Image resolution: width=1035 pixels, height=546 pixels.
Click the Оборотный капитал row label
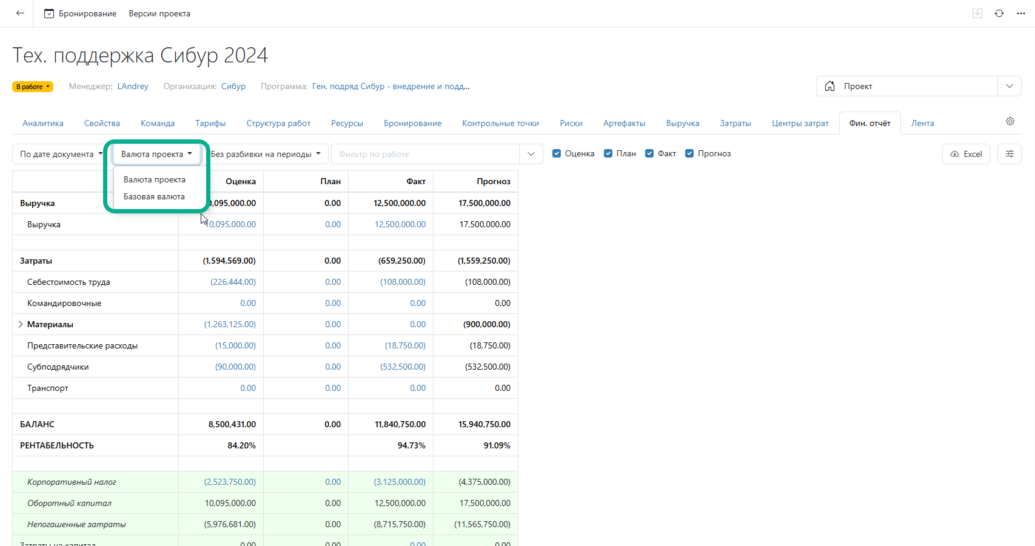69,503
